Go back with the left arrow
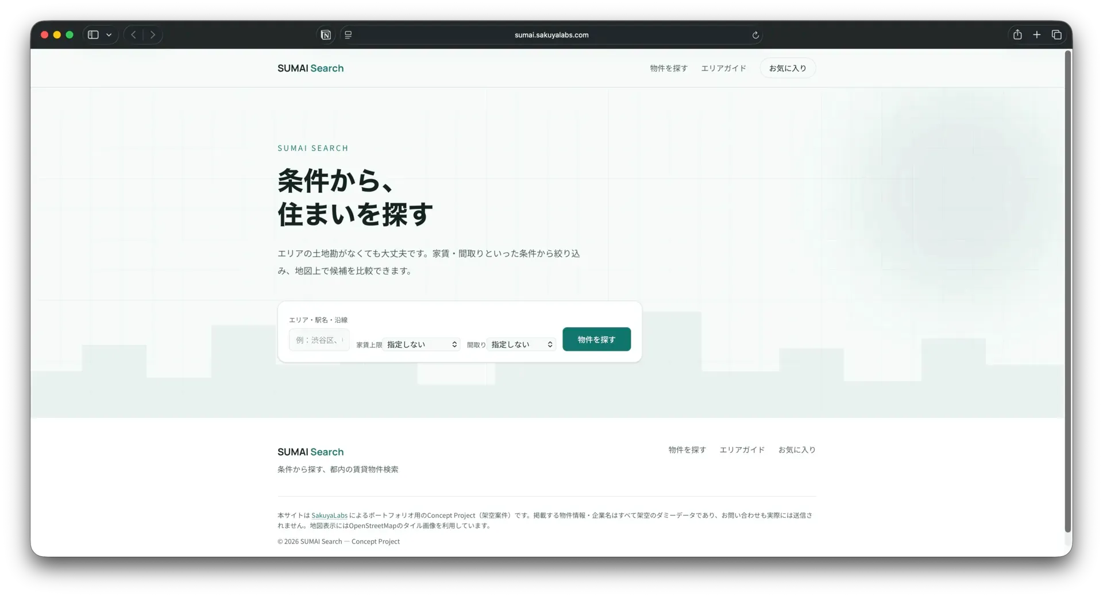The width and height of the screenshot is (1103, 597). [133, 35]
